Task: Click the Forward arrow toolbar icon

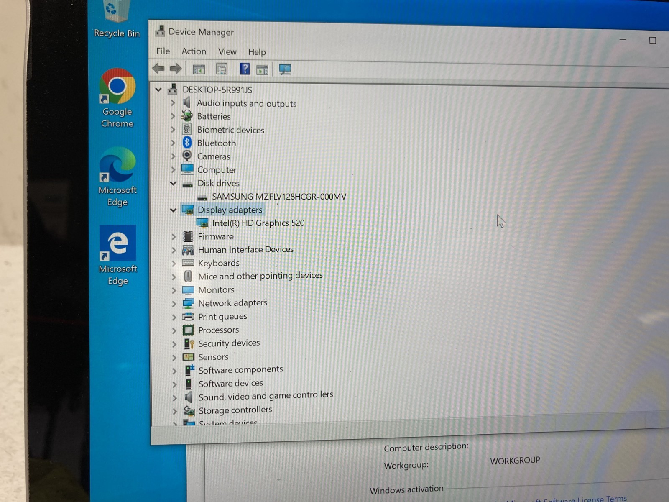Action: 176,69
